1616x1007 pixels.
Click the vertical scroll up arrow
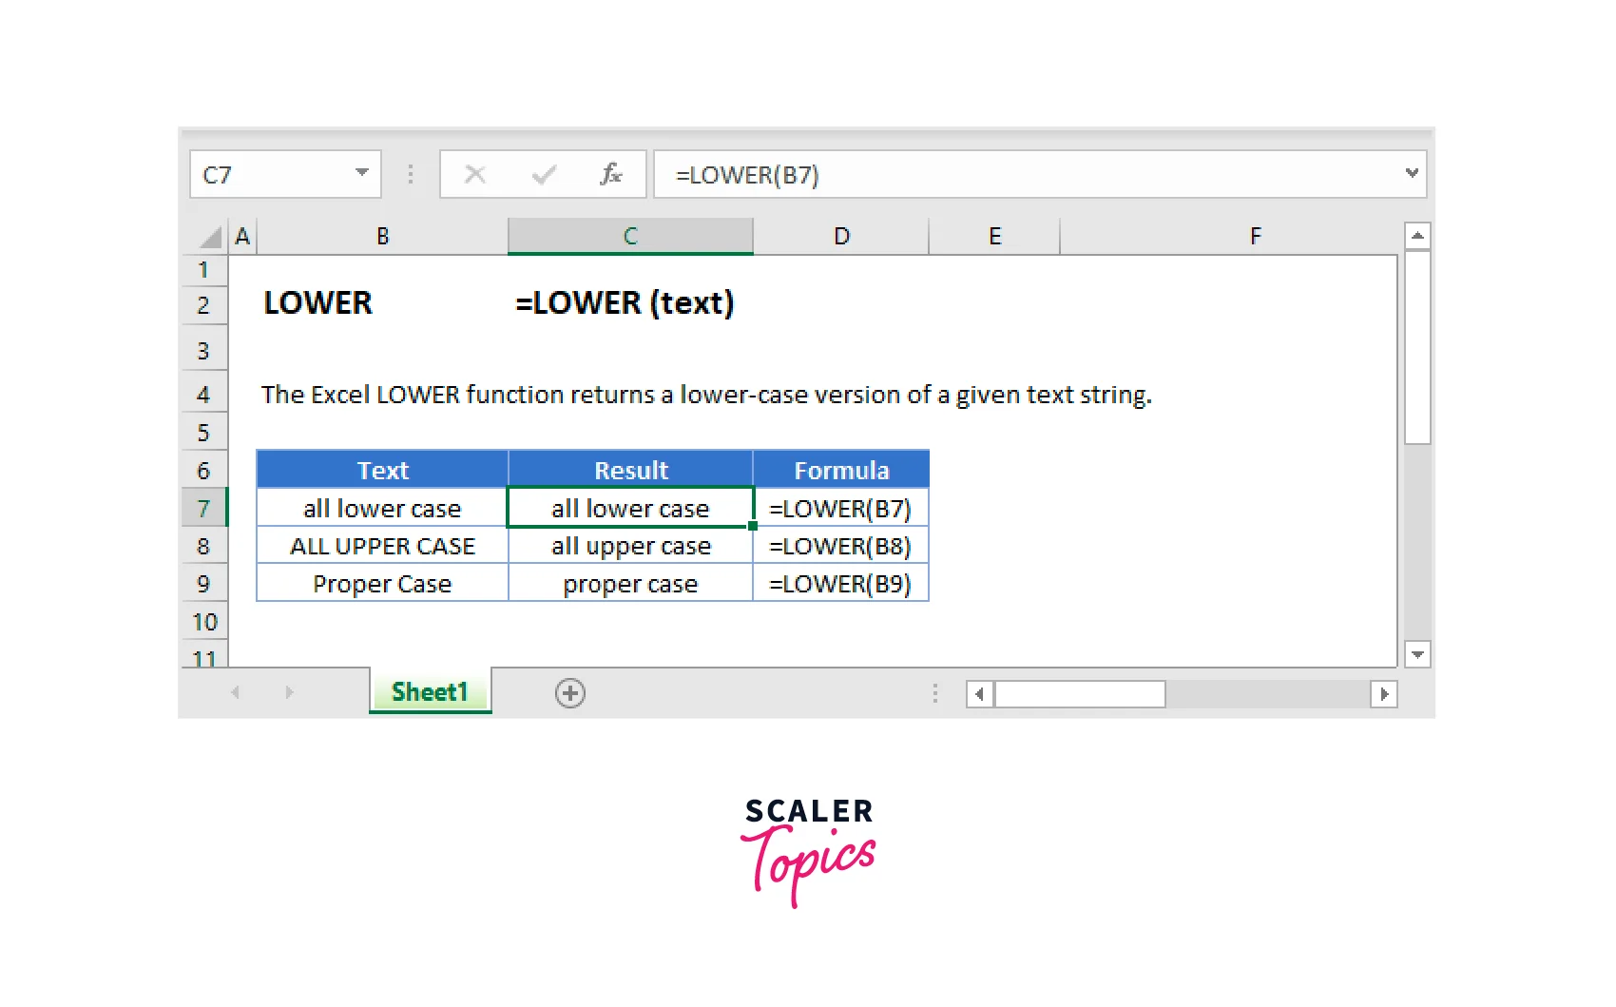click(x=1417, y=236)
